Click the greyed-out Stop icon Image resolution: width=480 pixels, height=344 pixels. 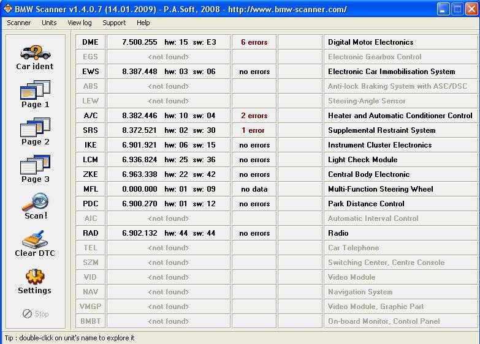(27, 313)
